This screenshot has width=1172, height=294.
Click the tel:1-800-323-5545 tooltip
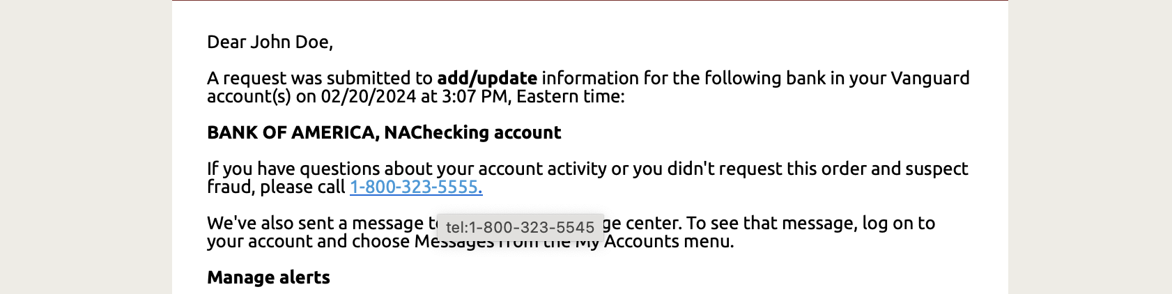coord(520,227)
